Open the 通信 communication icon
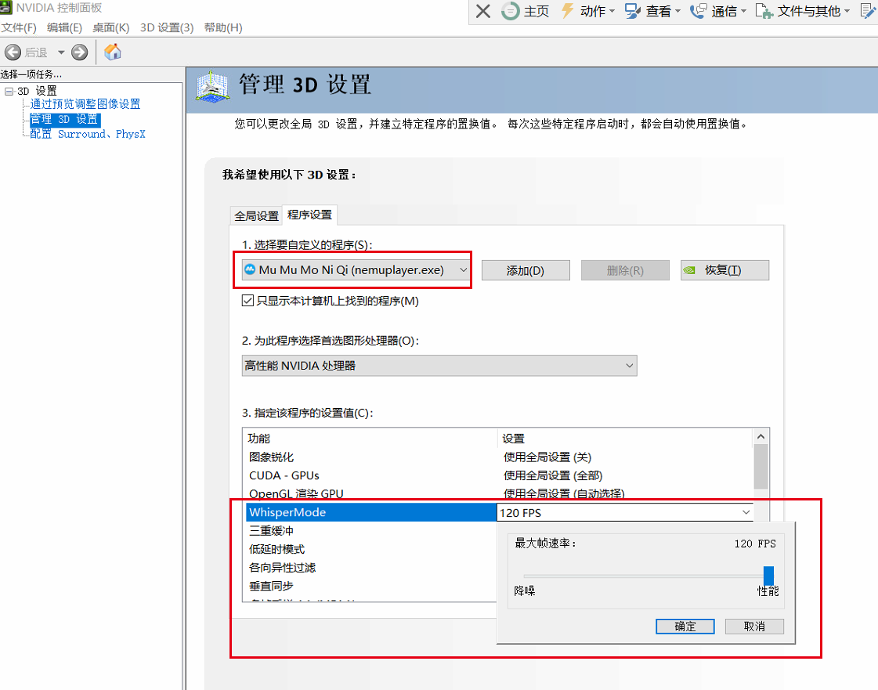878x690 pixels. tap(699, 11)
